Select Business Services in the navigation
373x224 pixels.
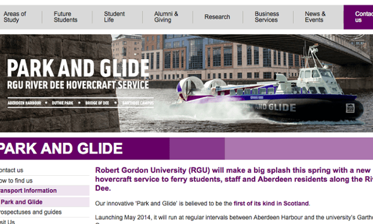(267, 17)
